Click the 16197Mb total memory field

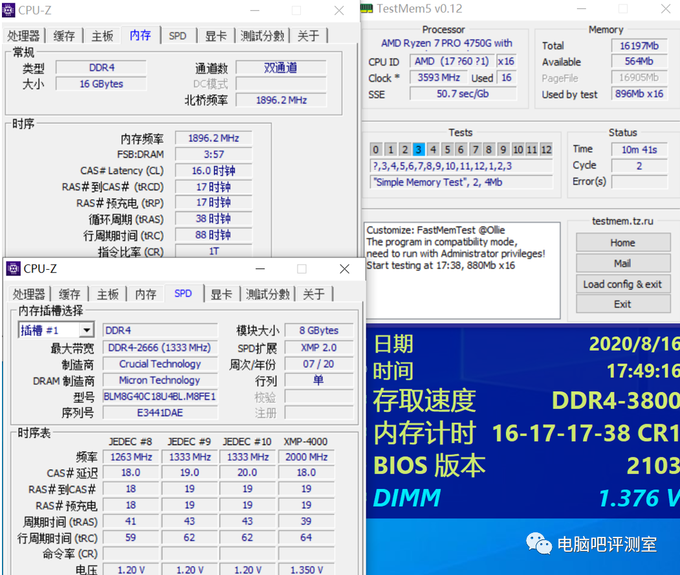[639, 45]
